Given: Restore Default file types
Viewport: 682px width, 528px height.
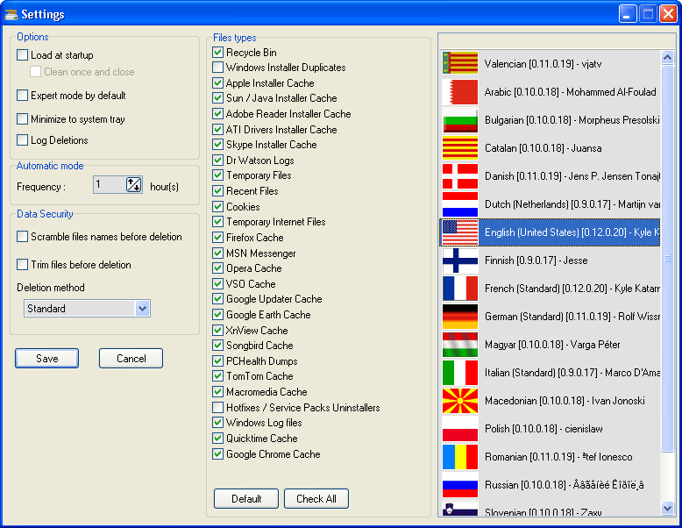Looking at the screenshot, I should click(246, 498).
